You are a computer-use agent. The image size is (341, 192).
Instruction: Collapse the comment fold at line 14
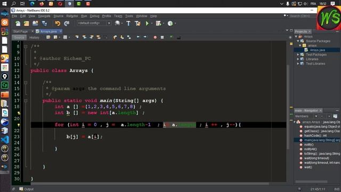pyautogui.click(x=26, y=83)
